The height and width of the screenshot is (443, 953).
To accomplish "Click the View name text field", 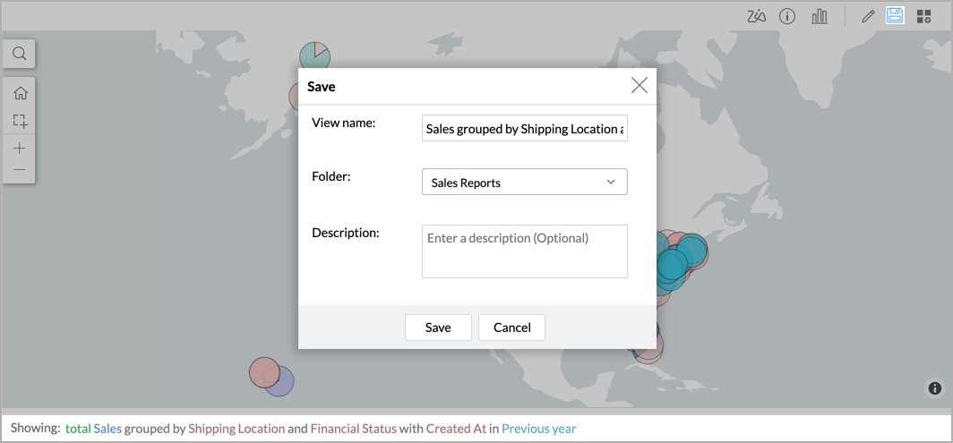I will click(524, 128).
